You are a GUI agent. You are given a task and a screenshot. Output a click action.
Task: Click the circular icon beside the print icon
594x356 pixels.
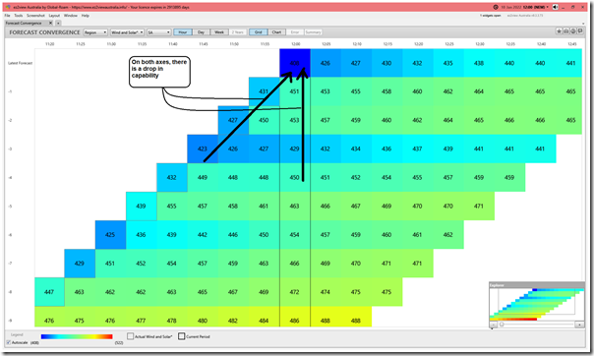[573, 31]
